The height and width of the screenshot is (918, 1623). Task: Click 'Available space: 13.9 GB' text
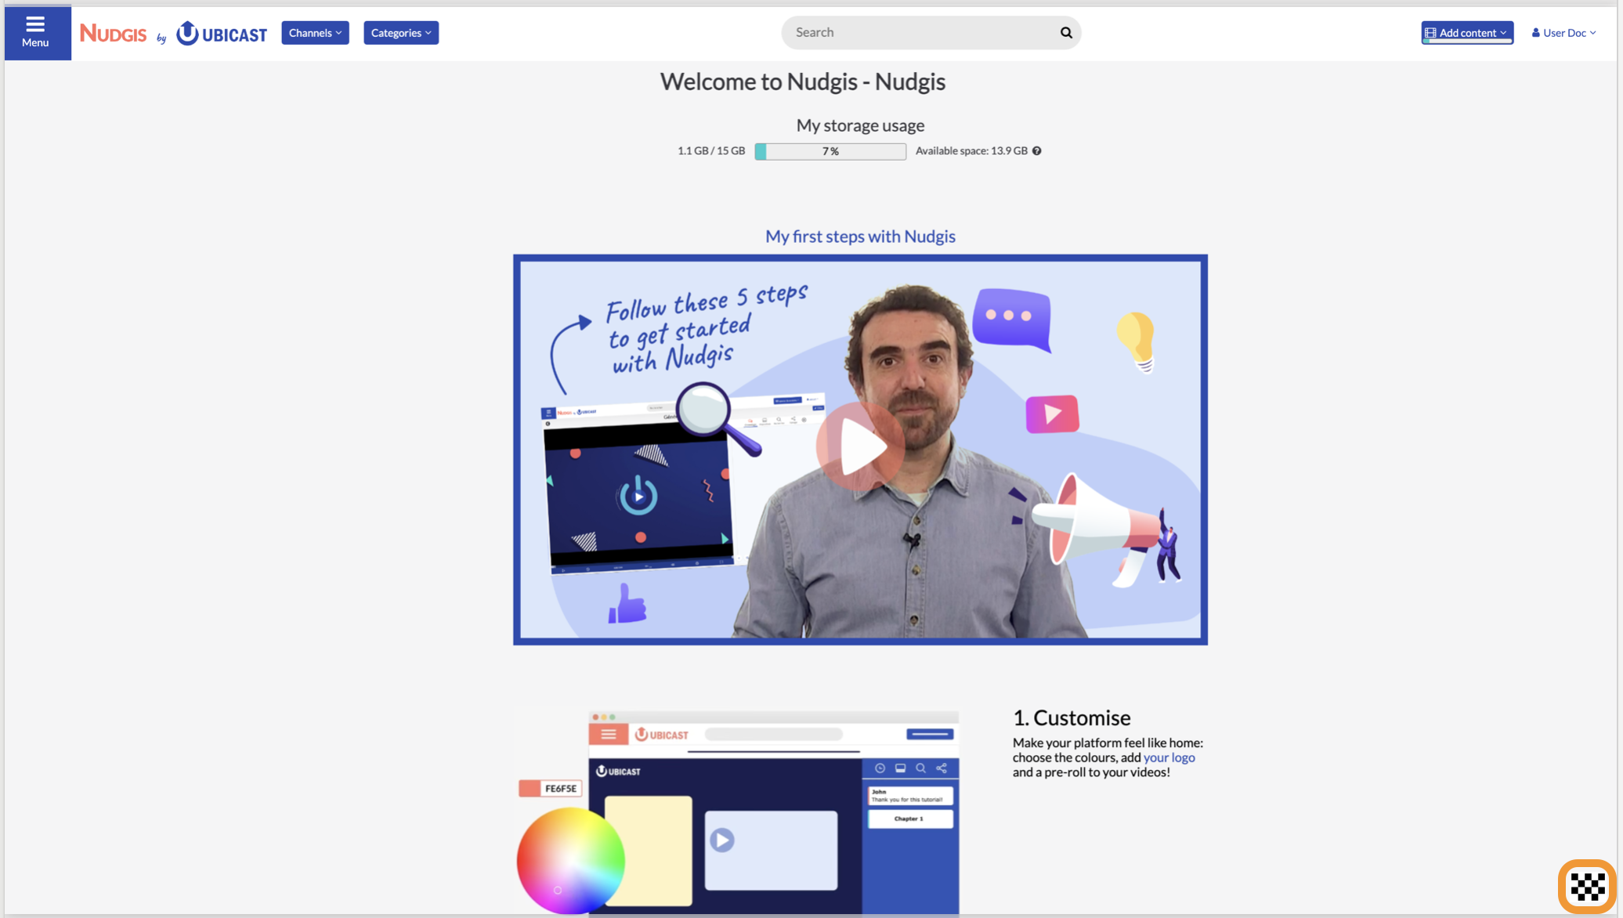tap(971, 151)
